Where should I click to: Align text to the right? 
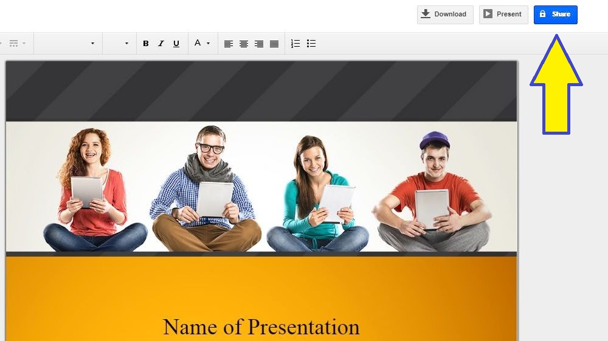258,44
